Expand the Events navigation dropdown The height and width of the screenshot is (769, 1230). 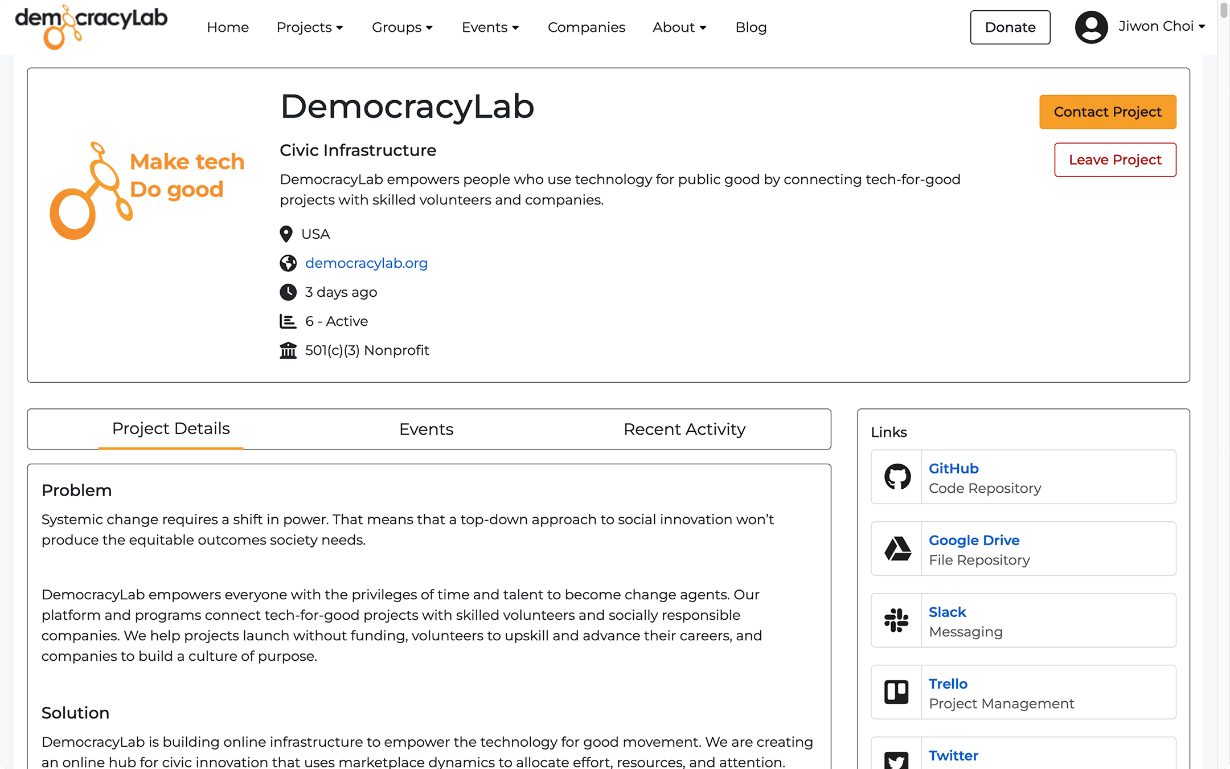490,27
